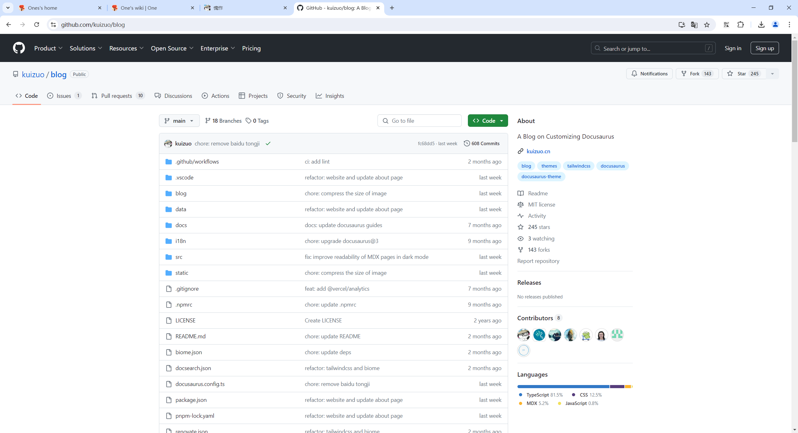Open Chrome three-dot menu
Viewport: 798px width, 433px height.
[x=789, y=25]
